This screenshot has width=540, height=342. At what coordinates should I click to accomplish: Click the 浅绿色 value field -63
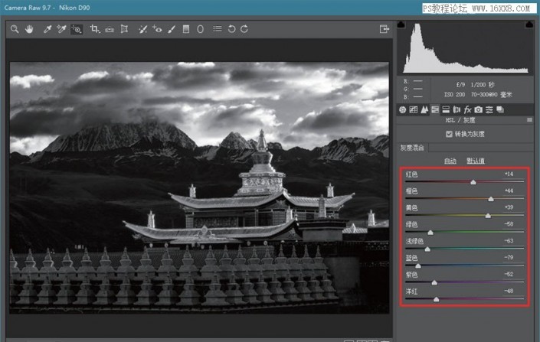pos(509,241)
